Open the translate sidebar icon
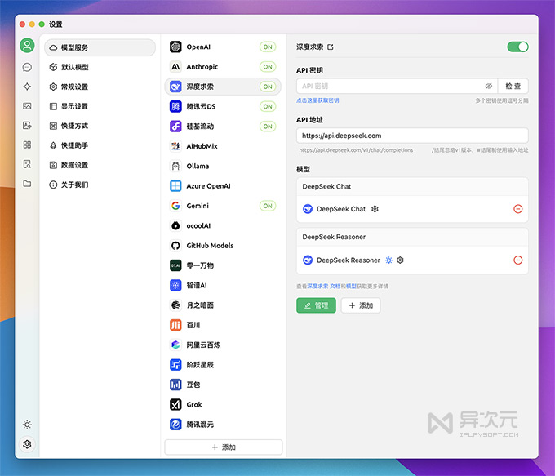This screenshot has height=476, width=555. coord(27,125)
